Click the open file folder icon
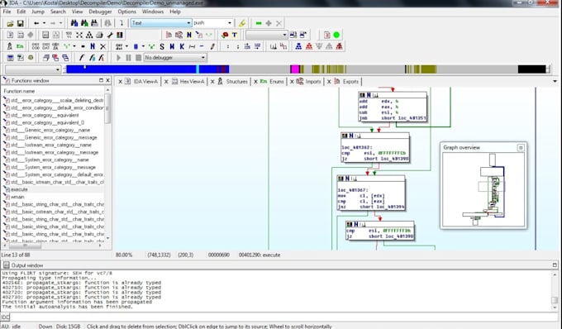Viewport: 562px width, 329px height. click(10, 23)
